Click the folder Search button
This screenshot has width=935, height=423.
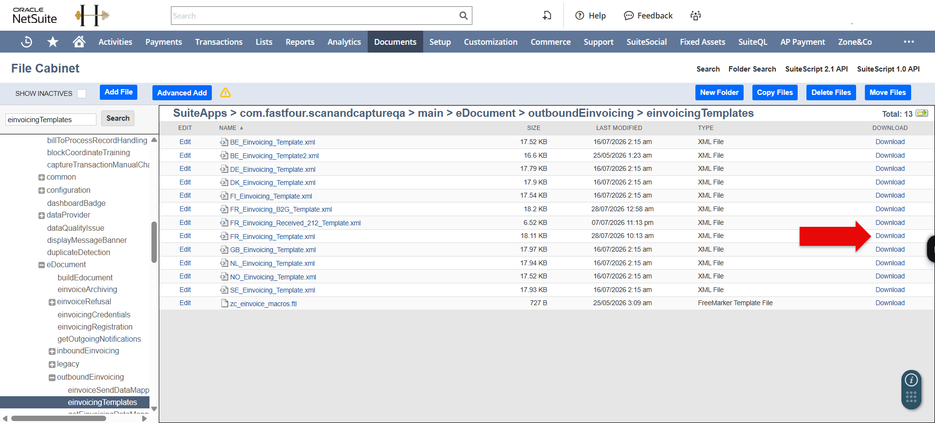coord(118,118)
